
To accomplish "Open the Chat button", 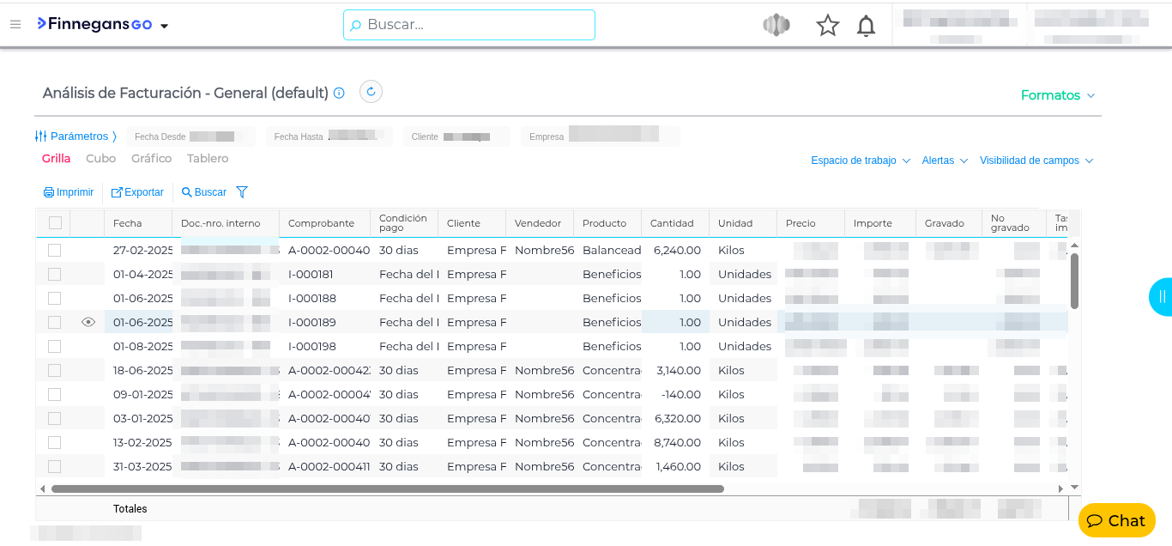I will click(1116, 520).
